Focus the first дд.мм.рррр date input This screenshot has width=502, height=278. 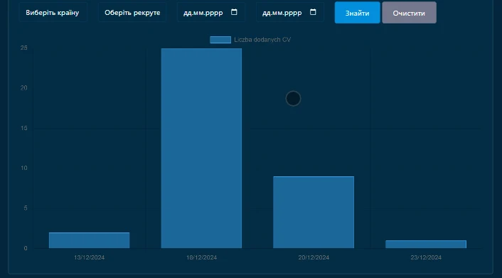203,13
